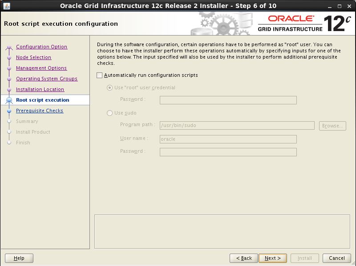Click the Summary step label
This screenshot has width=356, height=266.
click(x=27, y=121)
